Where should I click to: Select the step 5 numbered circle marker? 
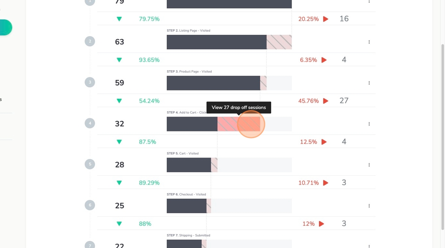tap(90, 164)
